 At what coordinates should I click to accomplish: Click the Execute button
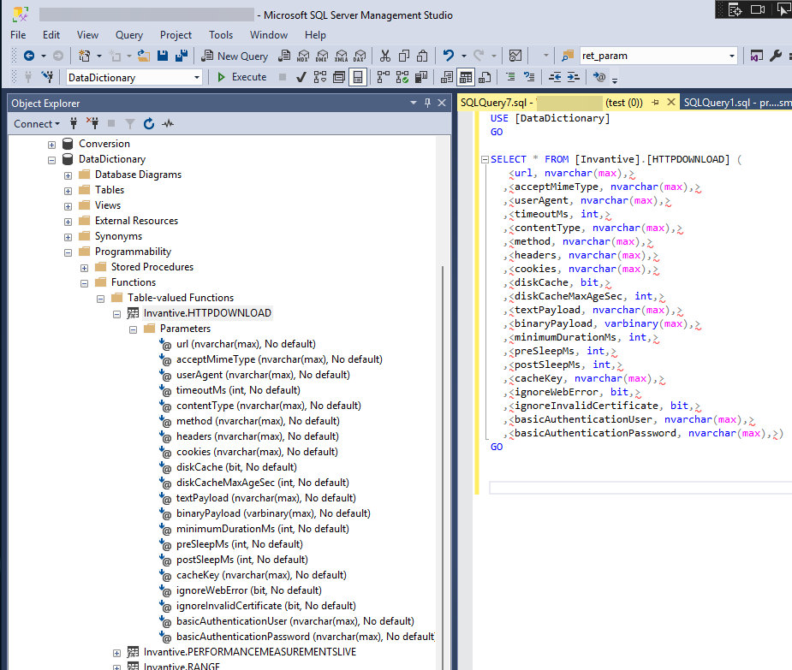coord(242,77)
